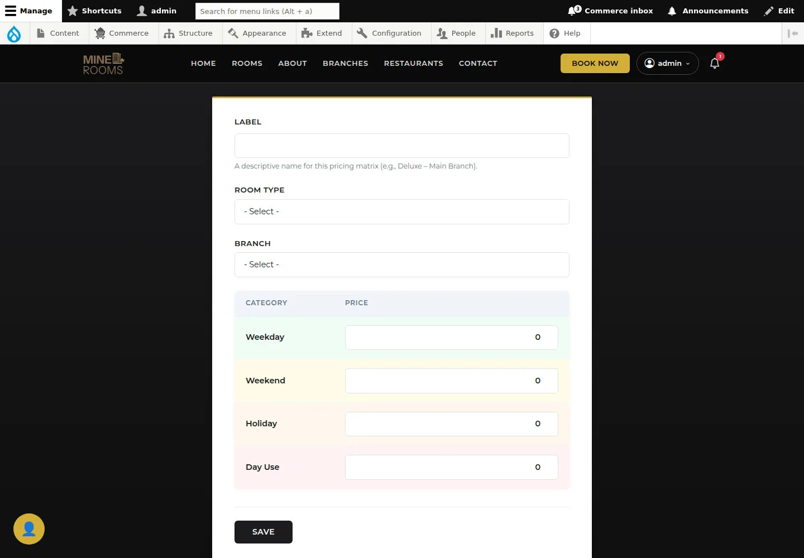
Task: Click the Mine Rooms logo
Action: pos(103,64)
